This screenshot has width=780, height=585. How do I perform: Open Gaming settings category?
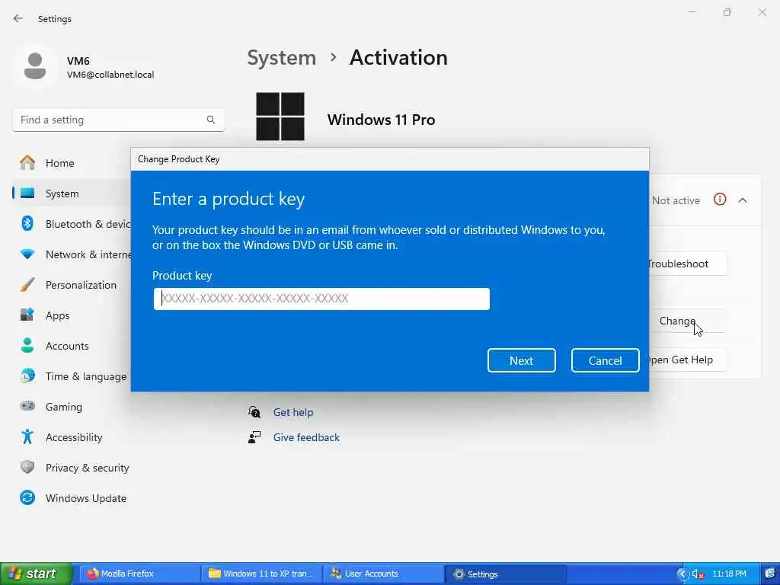click(64, 407)
